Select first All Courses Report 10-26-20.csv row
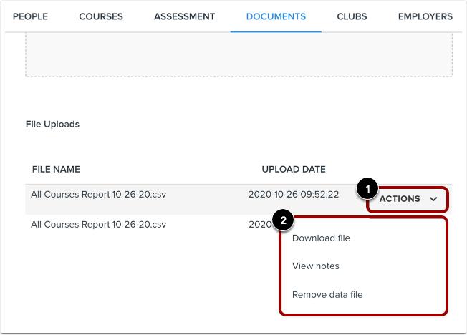The height and width of the screenshot is (335, 467). (239, 199)
